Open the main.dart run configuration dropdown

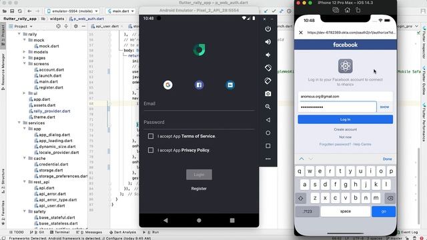tap(121, 11)
